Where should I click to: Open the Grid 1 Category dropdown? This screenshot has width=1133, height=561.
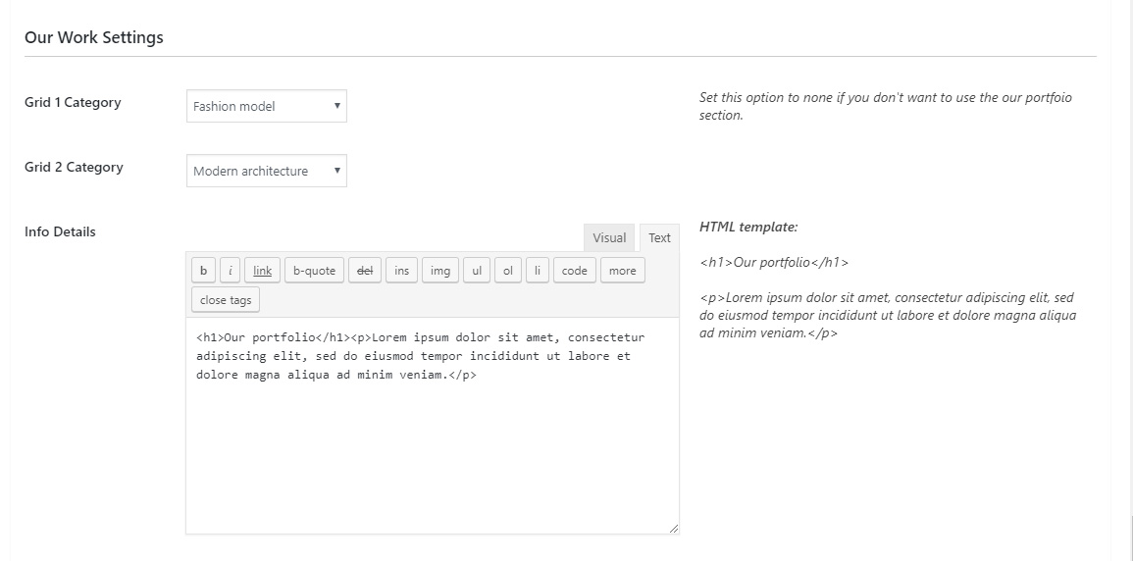[267, 106]
